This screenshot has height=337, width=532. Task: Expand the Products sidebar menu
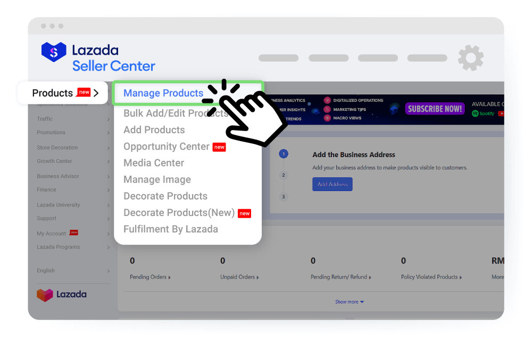63,93
